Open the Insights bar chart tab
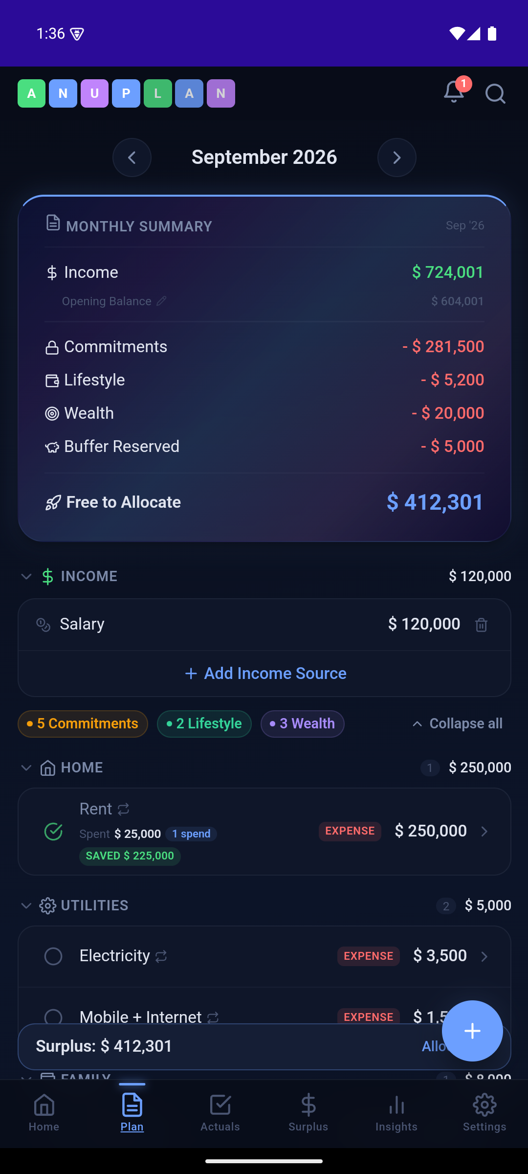The image size is (528, 1174). click(x=396, y=1113)
